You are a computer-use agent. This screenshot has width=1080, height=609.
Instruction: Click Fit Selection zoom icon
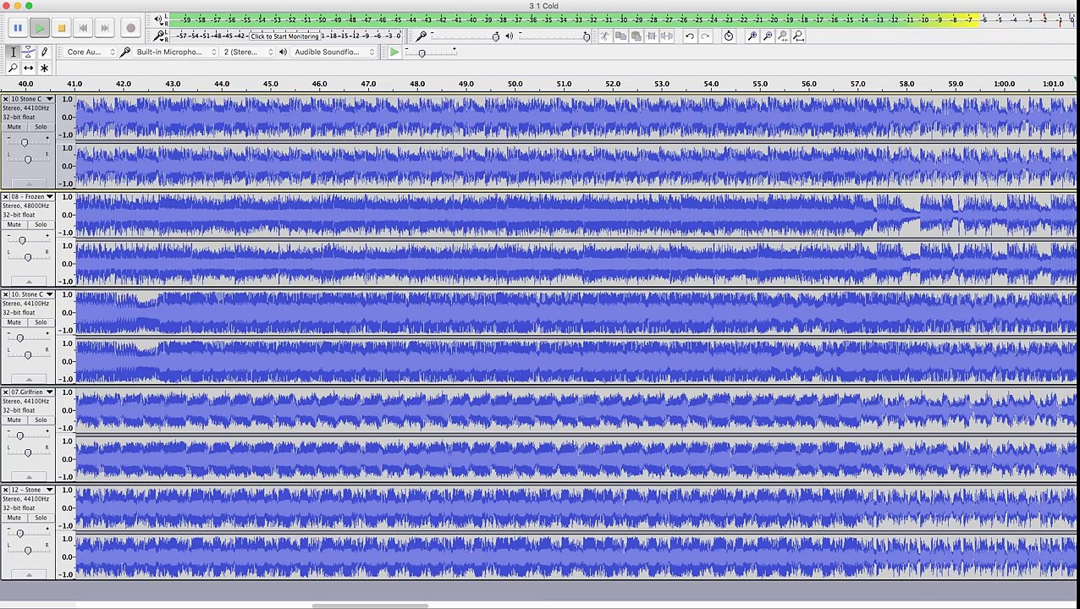coord(783,36)
